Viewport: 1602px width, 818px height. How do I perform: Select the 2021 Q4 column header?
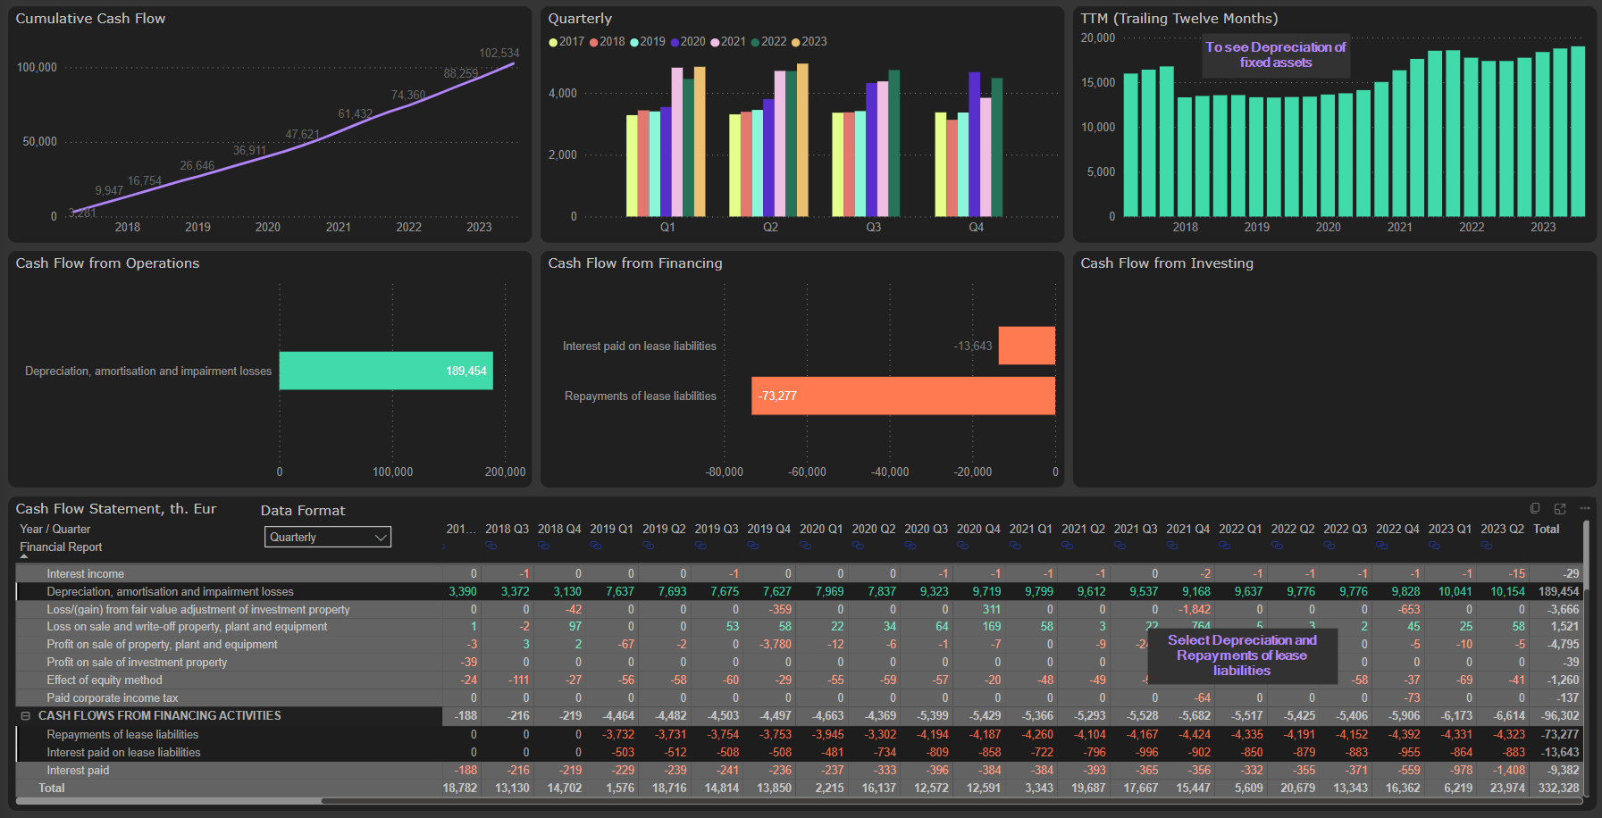click(1187, 529)
